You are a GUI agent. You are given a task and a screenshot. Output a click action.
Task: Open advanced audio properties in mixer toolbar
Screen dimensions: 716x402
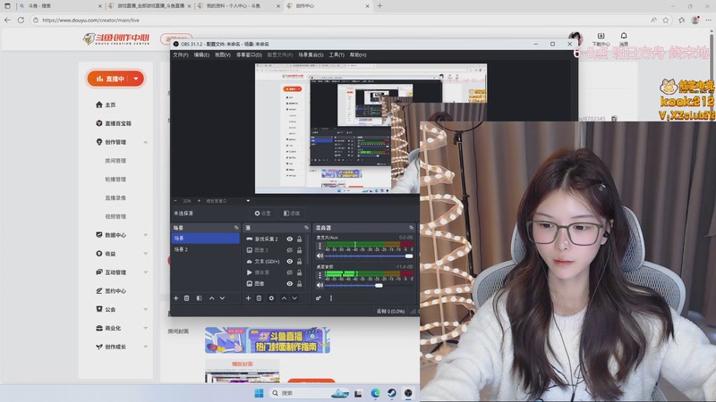319,298
